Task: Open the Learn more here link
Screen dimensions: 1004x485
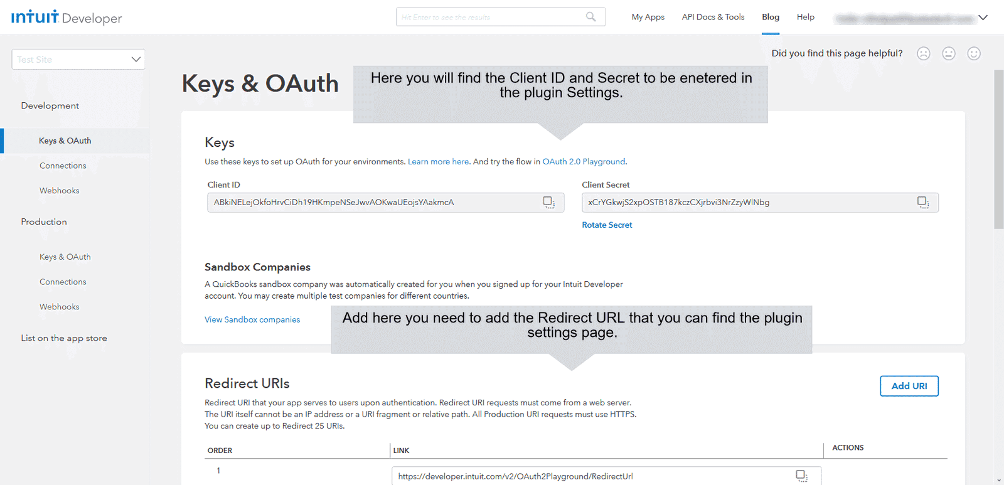Action: tap(439, 161)
